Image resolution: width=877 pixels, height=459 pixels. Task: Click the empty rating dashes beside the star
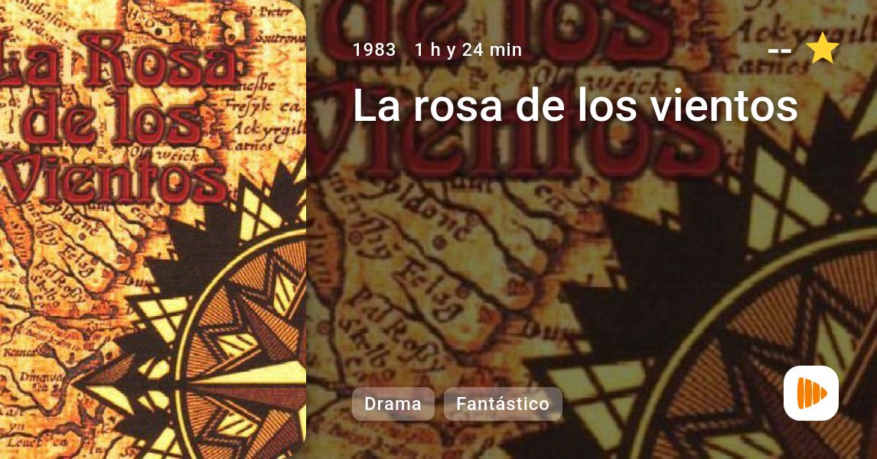coord(779,51)
